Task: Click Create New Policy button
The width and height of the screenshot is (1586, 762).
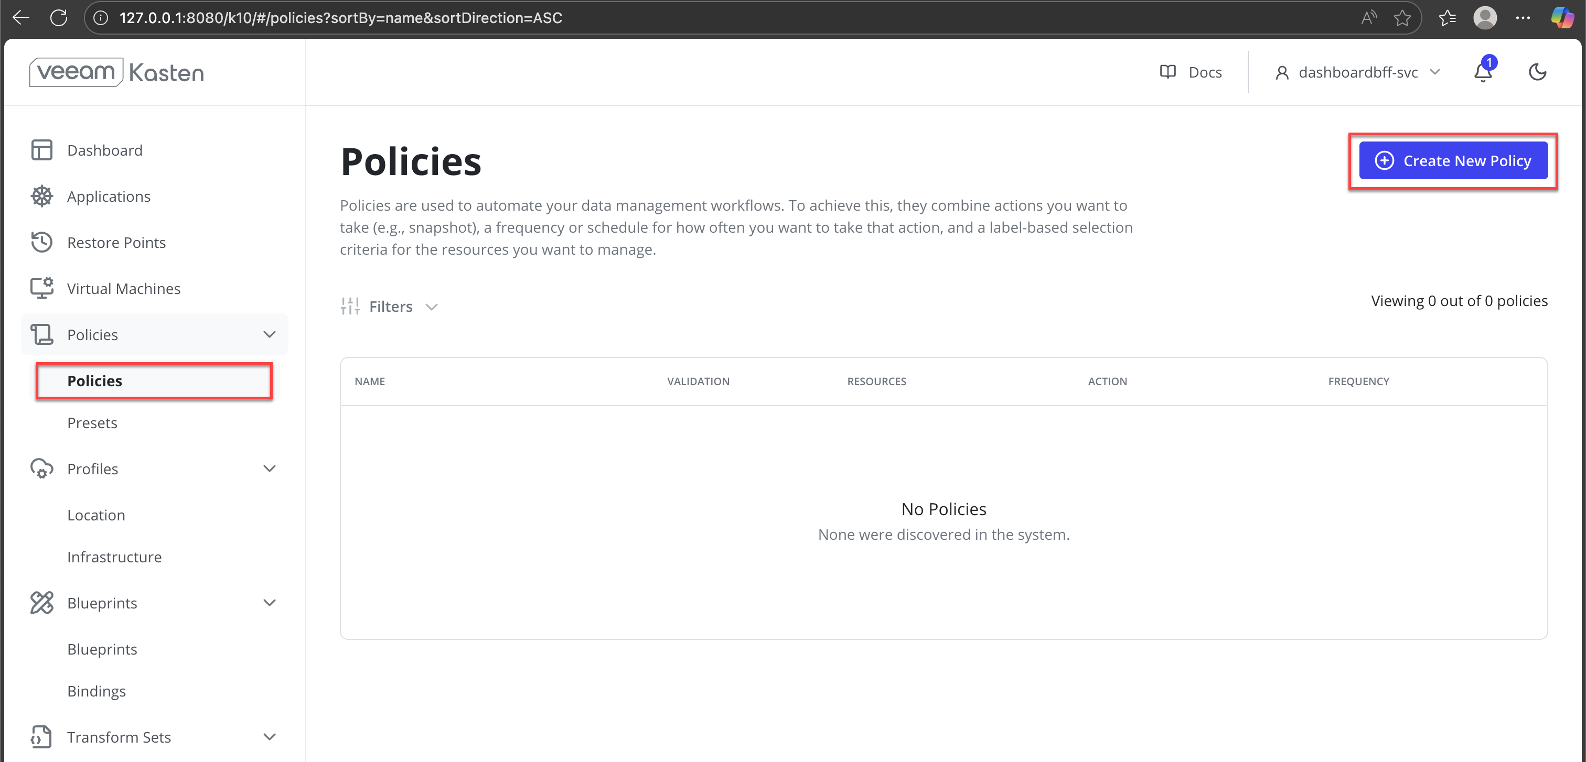Action: [1453, 160]
